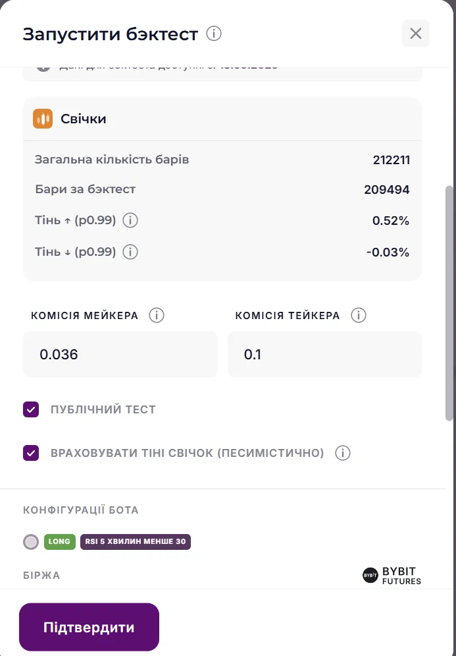Viewport: 456px width, 656px height.
Task: Open the info tooltip beside dialog title
Action: 213,32
